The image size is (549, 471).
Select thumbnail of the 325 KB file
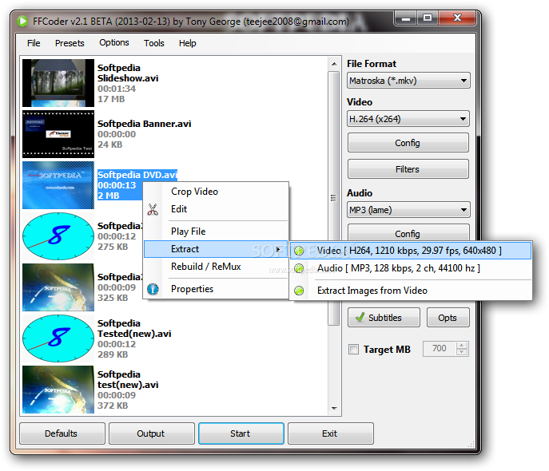click(x=58, y=287)
